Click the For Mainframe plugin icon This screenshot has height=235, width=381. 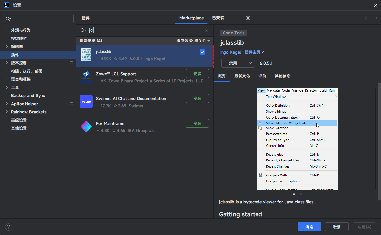86,127
